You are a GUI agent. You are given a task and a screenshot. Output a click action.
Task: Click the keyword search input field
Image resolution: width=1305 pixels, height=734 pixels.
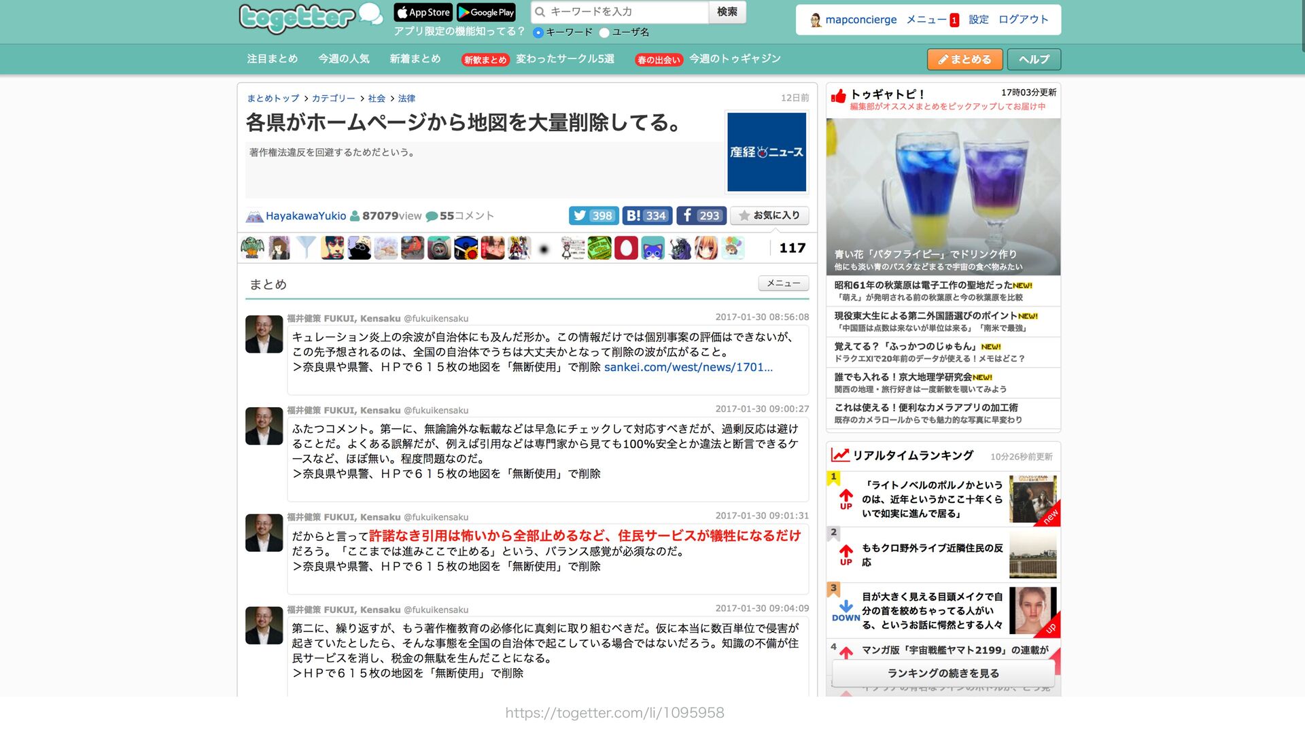pyautogui.click(x=625, y=12)
